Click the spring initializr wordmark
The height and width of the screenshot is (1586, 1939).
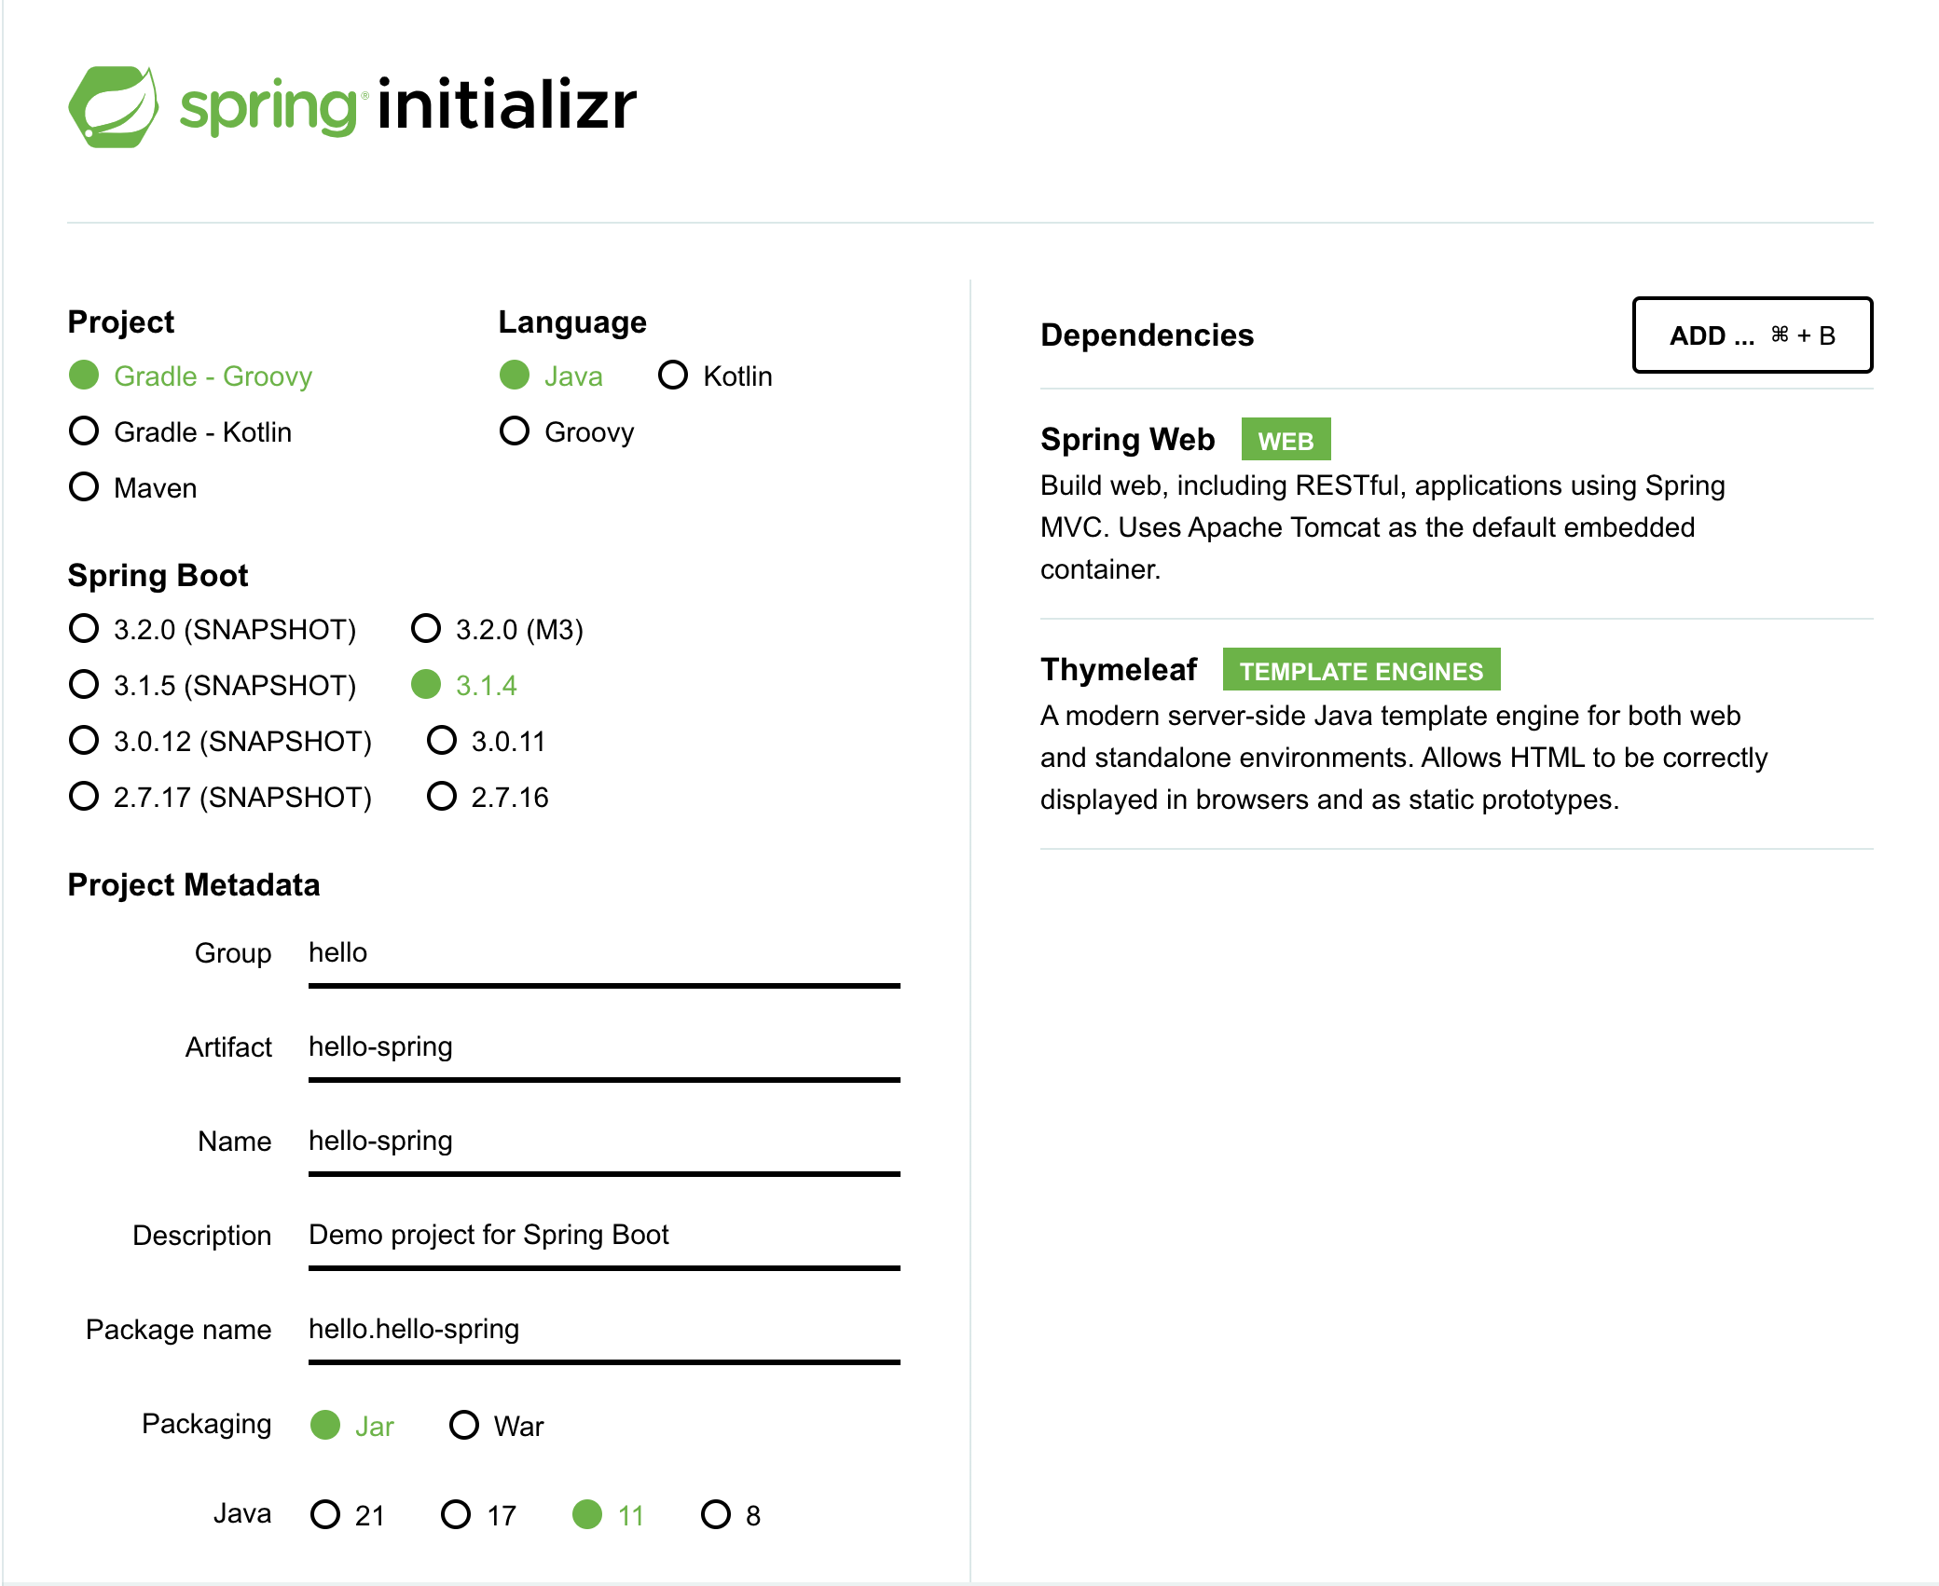click(x=408, y=106)
